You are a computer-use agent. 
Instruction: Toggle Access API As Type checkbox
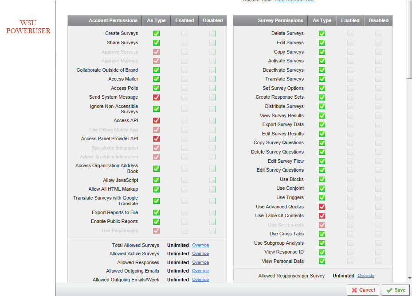156,120
